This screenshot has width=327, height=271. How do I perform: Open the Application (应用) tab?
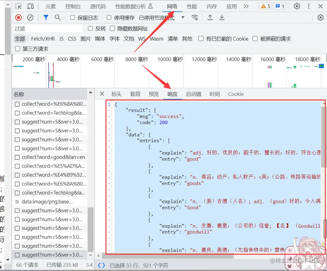[x=232, y=6]
